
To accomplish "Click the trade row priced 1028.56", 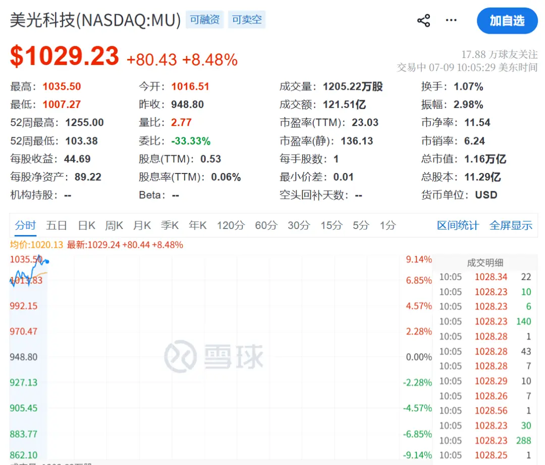I will pos(485,411).
